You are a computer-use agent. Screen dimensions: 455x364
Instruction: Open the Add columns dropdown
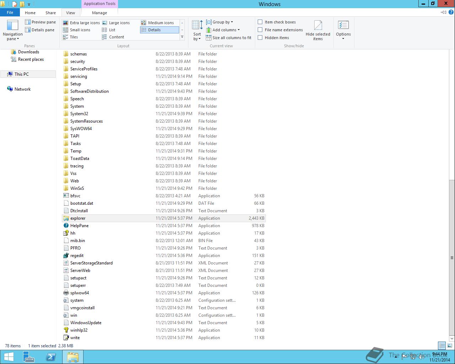click(x=223, y=30)
